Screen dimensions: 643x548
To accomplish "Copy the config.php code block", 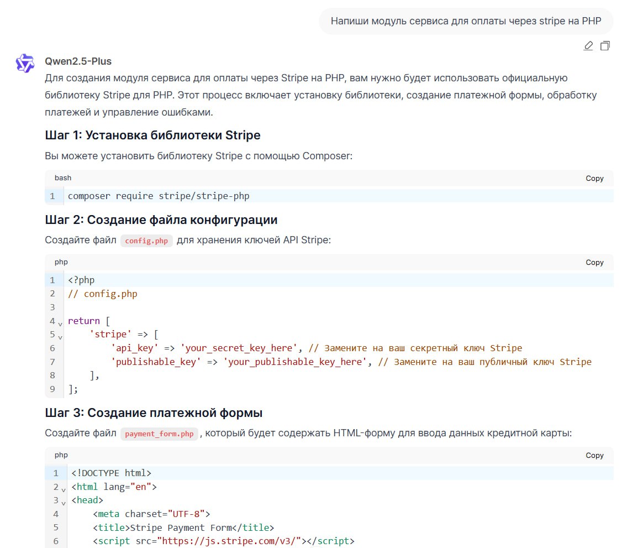I will pos(594,262).
